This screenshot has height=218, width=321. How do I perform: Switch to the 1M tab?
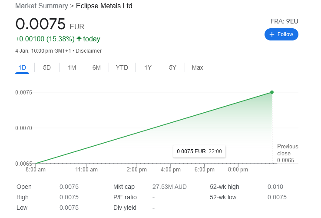[72, 68]
